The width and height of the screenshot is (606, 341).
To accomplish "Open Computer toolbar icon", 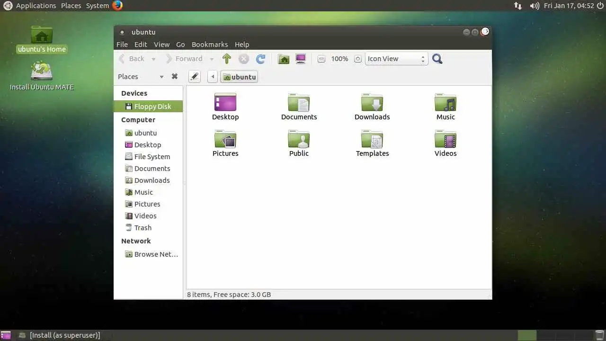I will point(301,59).
